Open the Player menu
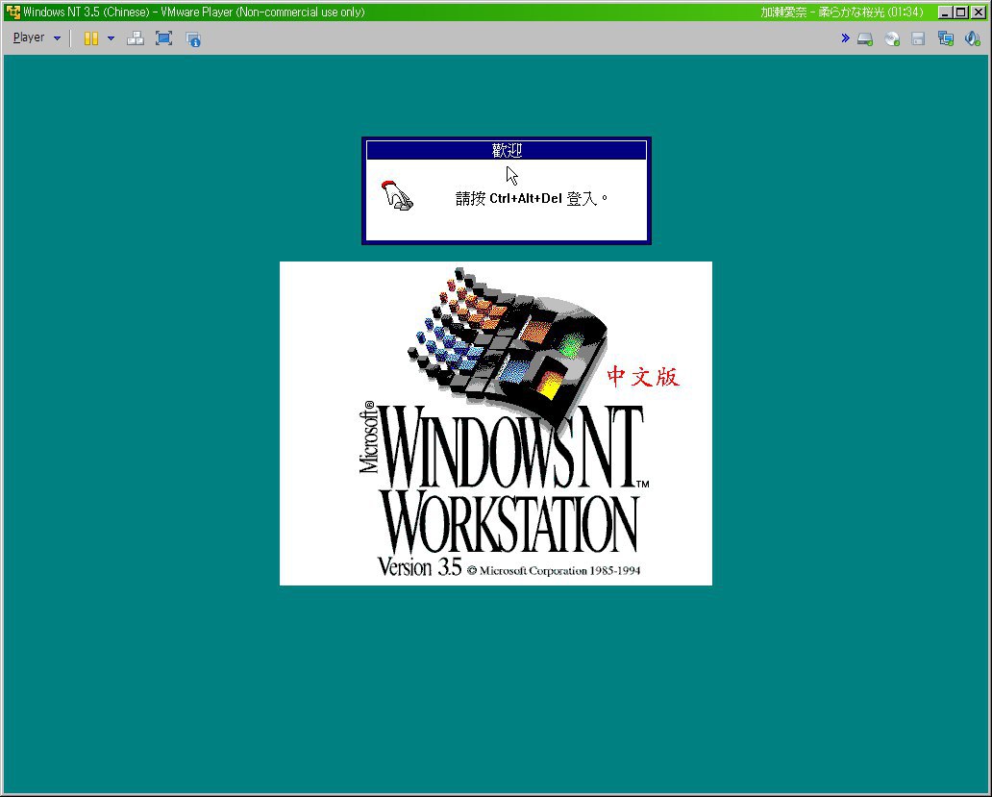Viewport: 992px width, 797px height. click(37, 37)
